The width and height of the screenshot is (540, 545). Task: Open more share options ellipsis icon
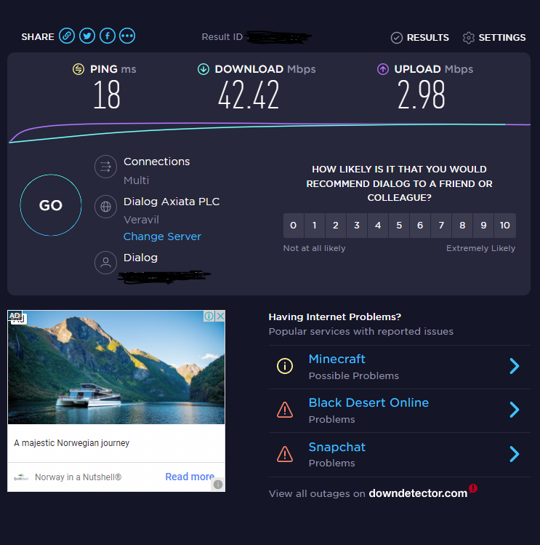(127, 36)
